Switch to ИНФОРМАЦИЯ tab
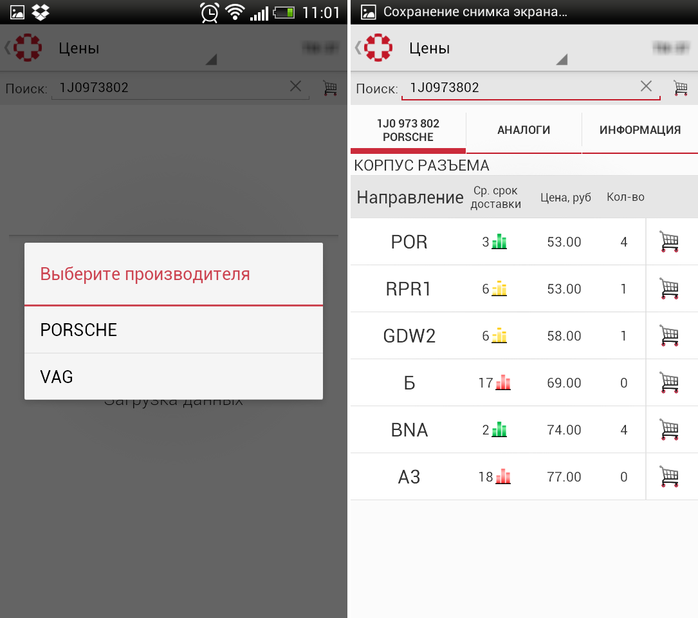 [x=639, y=130]
